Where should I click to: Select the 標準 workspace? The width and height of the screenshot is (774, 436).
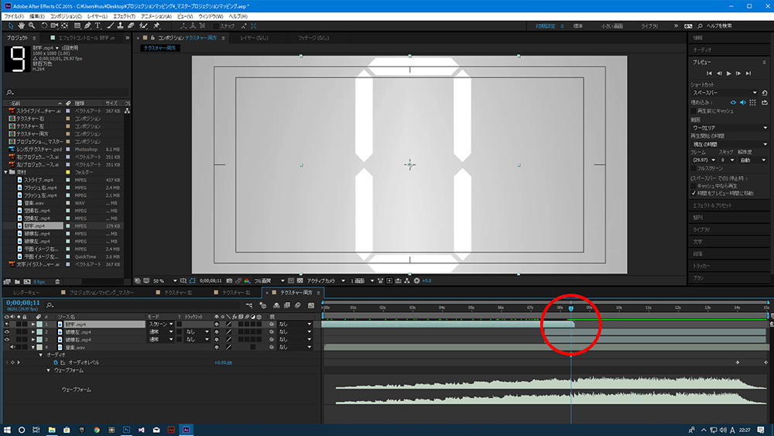pyautogui.click(x=577, y=26)
